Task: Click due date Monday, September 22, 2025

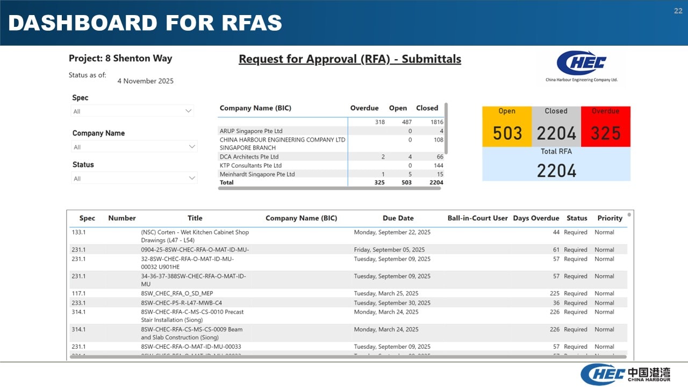Action: coord(392,232)
